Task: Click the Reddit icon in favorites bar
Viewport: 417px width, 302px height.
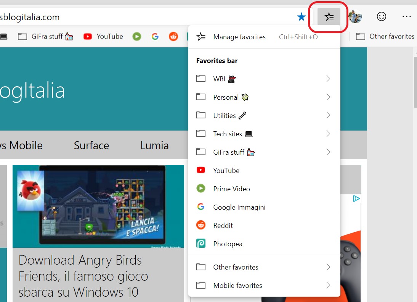Action: [173, 37]
